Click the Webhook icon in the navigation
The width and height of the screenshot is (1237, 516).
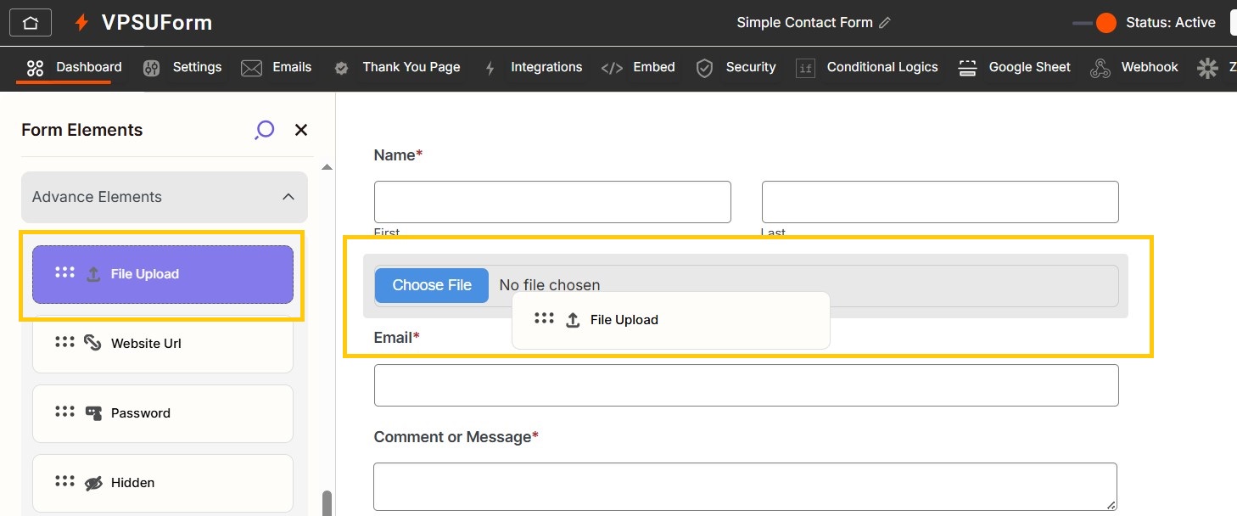point(1100,67)
